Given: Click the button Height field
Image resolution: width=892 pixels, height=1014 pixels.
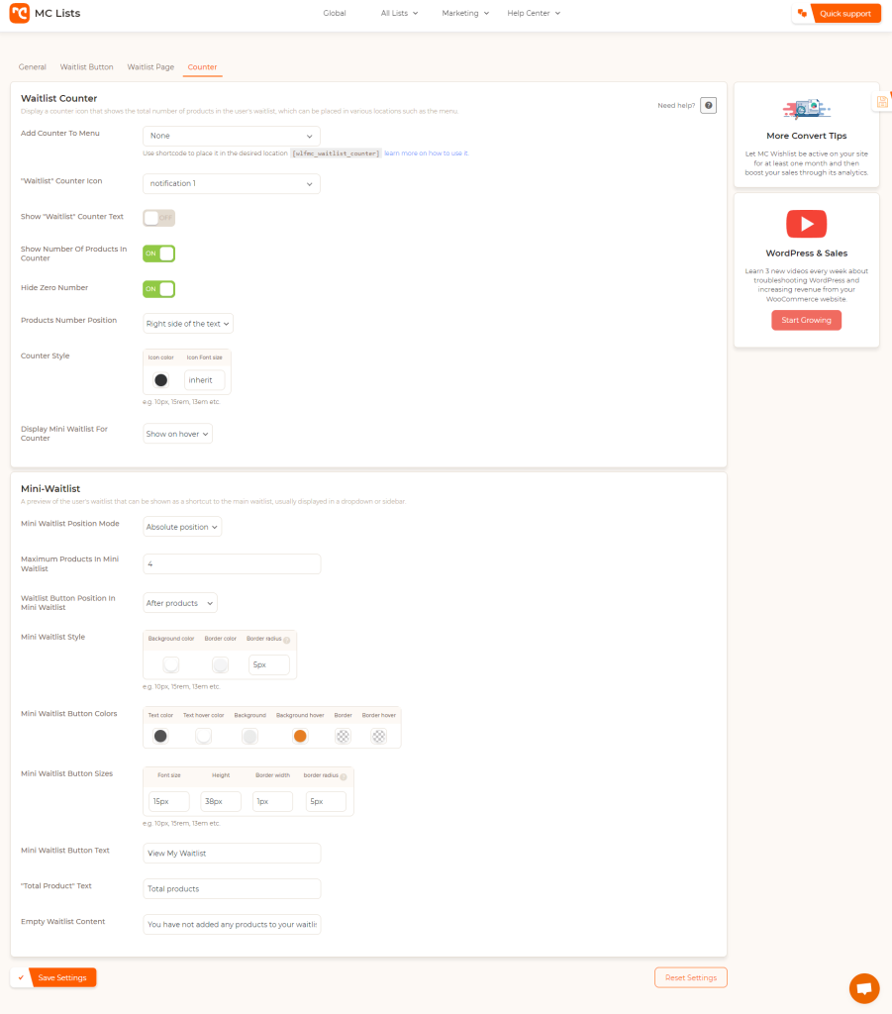Looking at the screenshot, I should click(x=221, y=801).
